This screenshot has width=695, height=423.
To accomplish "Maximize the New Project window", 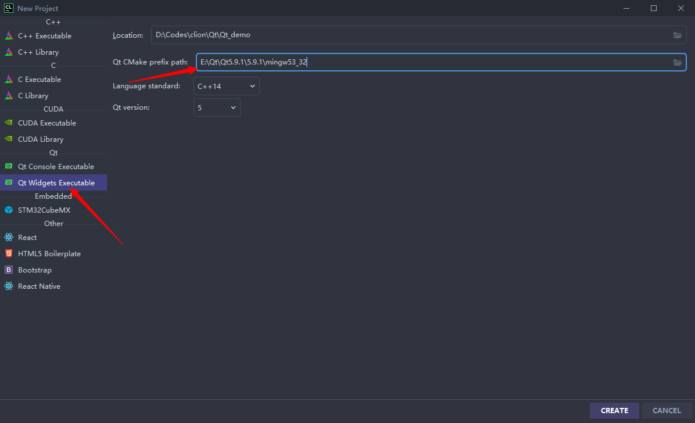I will 653,8.
